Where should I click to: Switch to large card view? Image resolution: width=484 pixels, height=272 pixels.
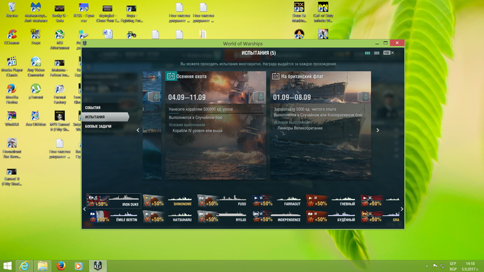(x=367, y=53)
